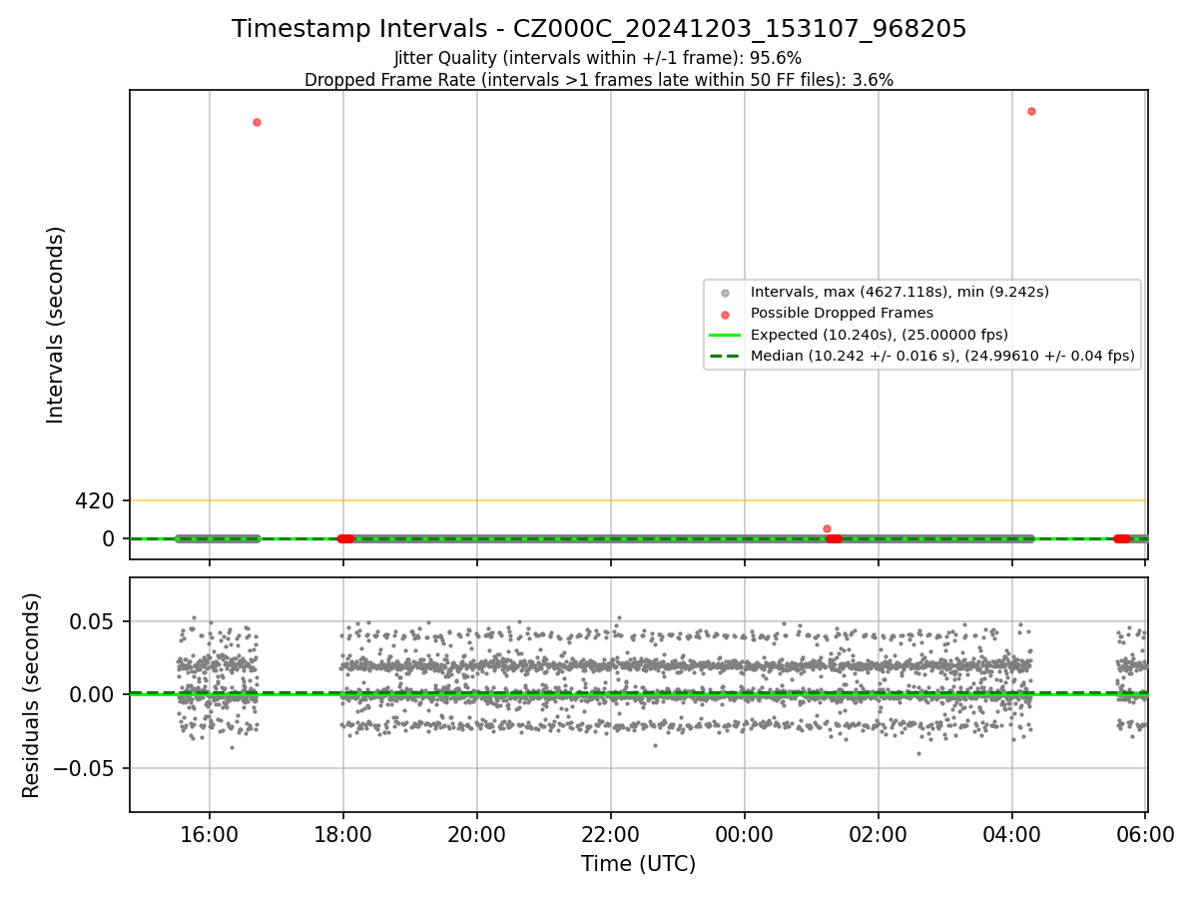Click the 'Residuals (seconds)' axis label
This screenshot has width=1198, height=899.
32,695
